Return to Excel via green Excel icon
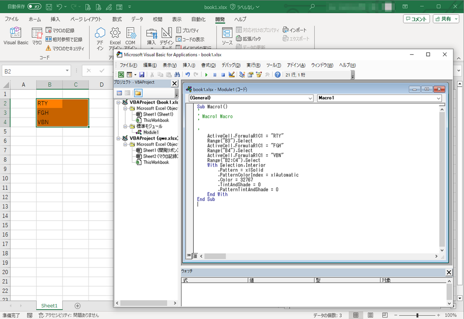The image size is (464, 319). (121, 74)
